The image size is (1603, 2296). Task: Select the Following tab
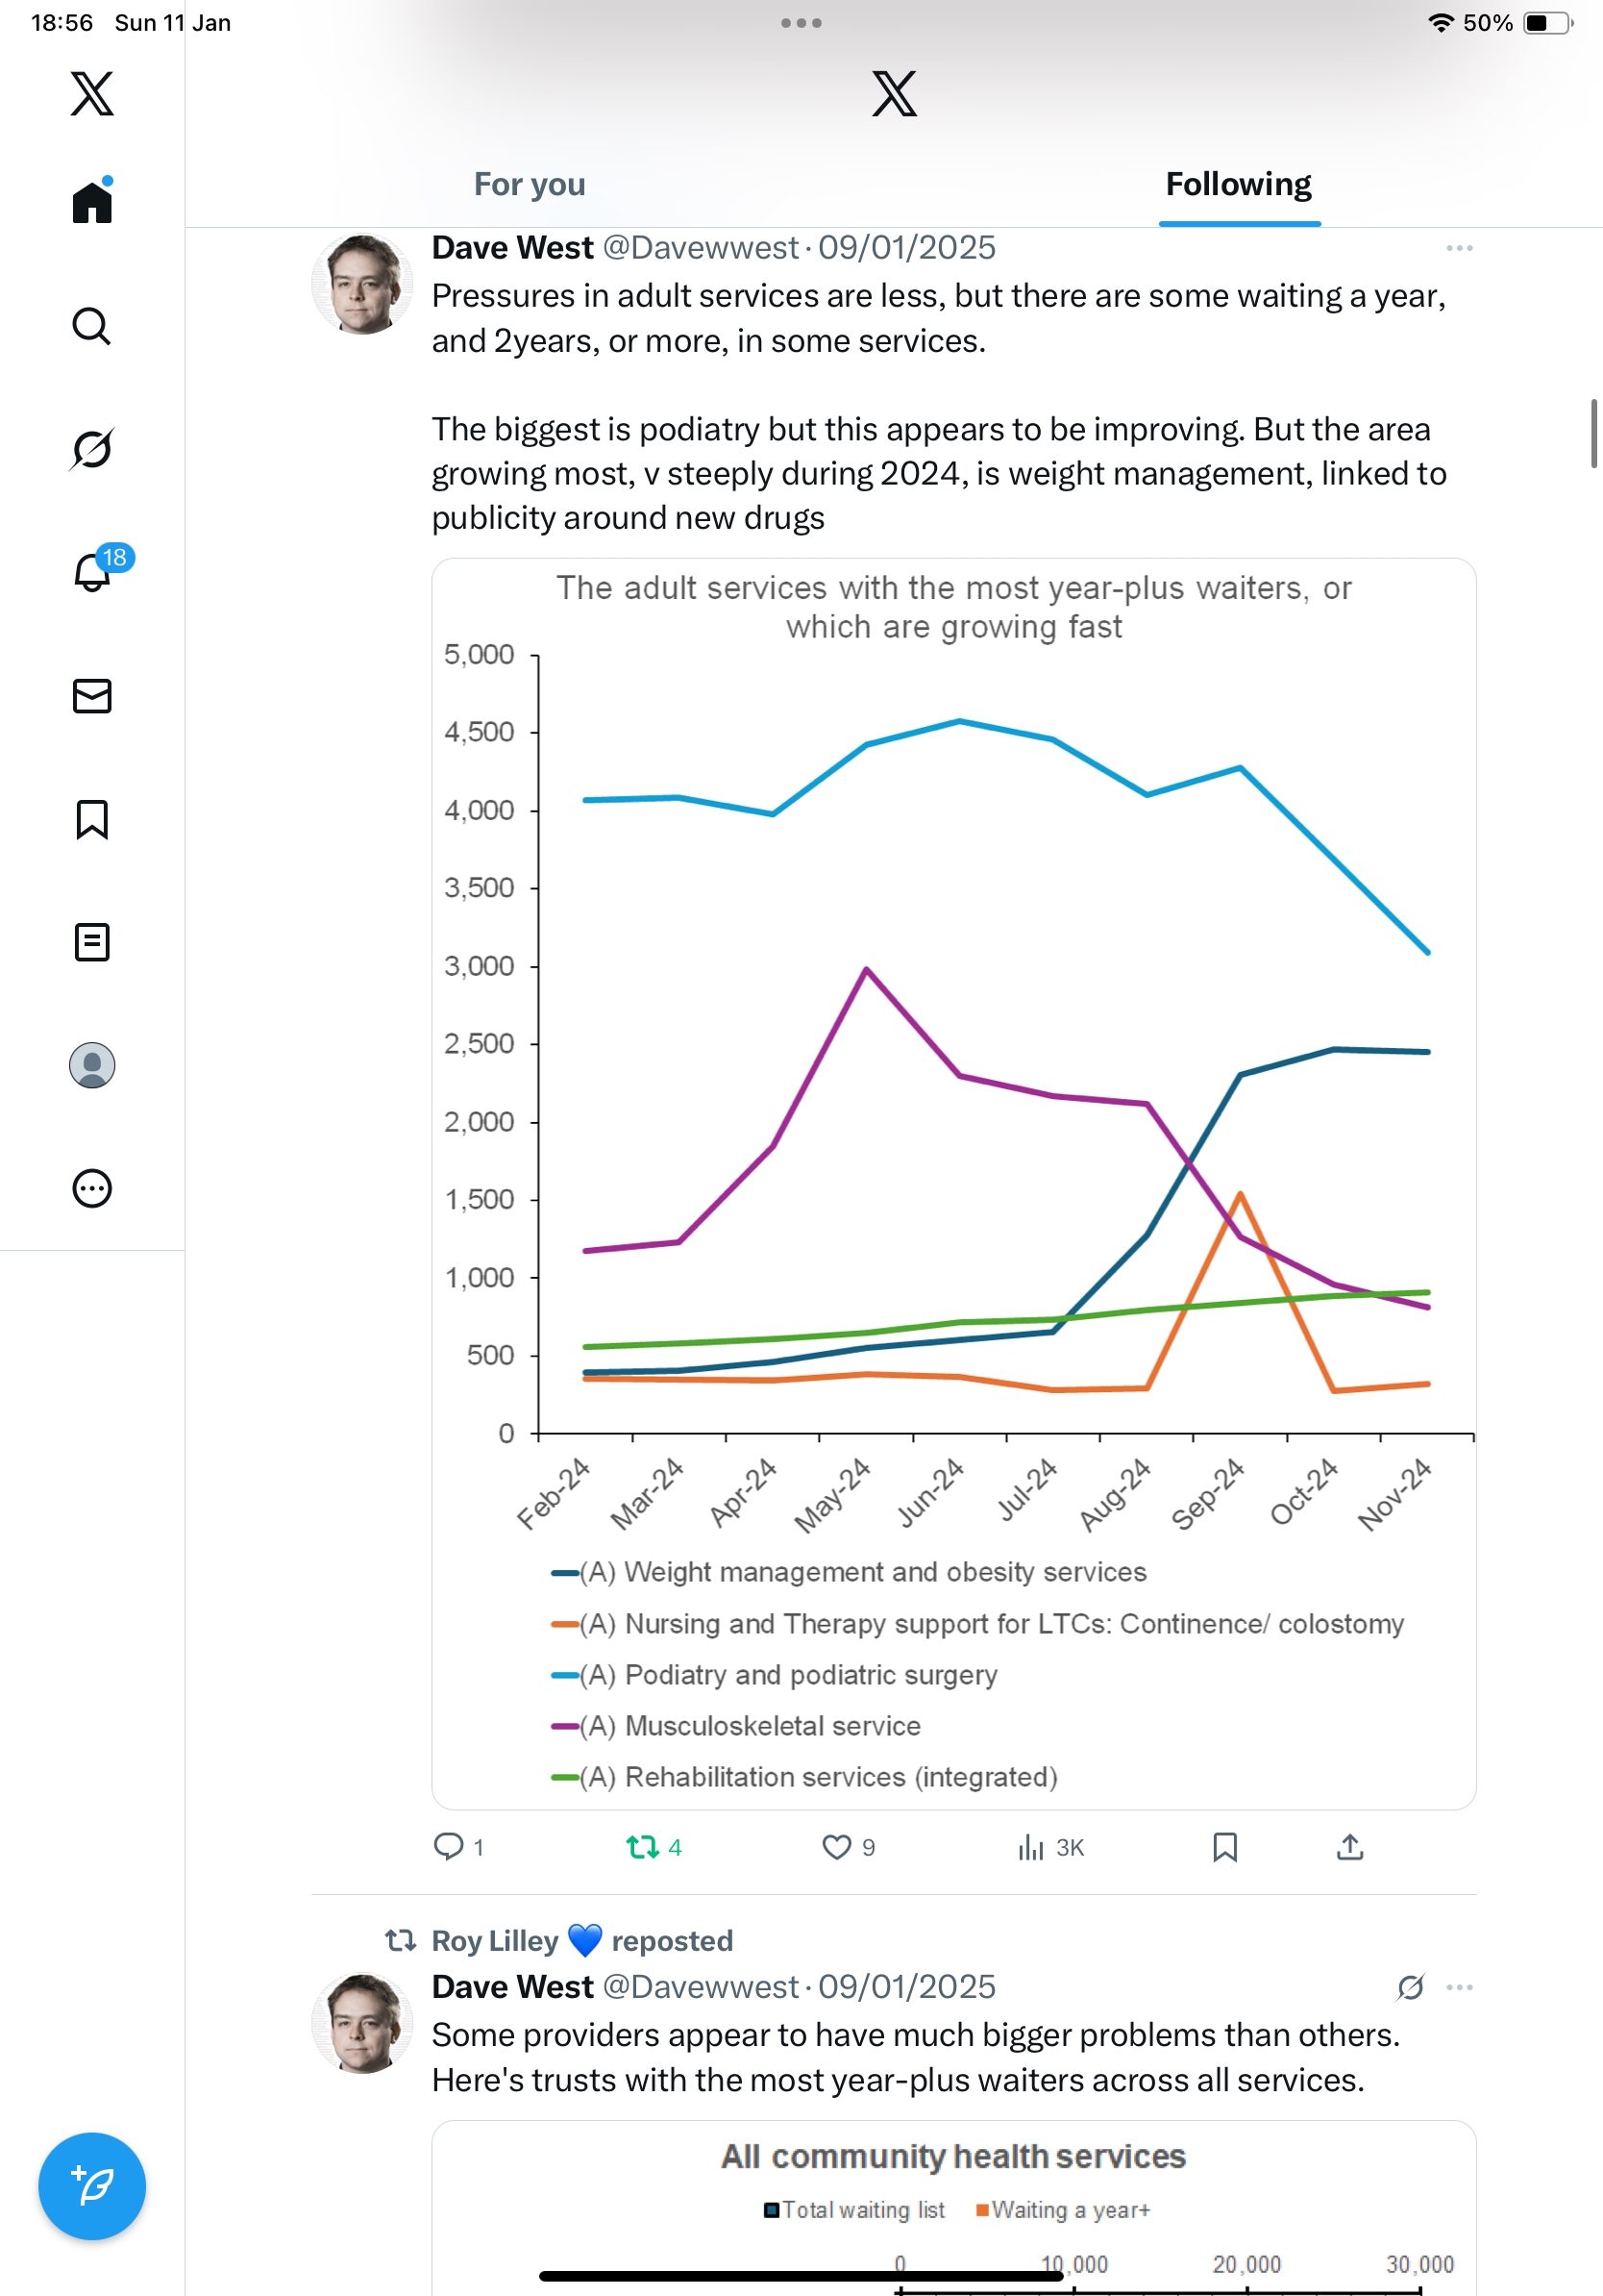pyautogui.click(x=1238, y=185)
